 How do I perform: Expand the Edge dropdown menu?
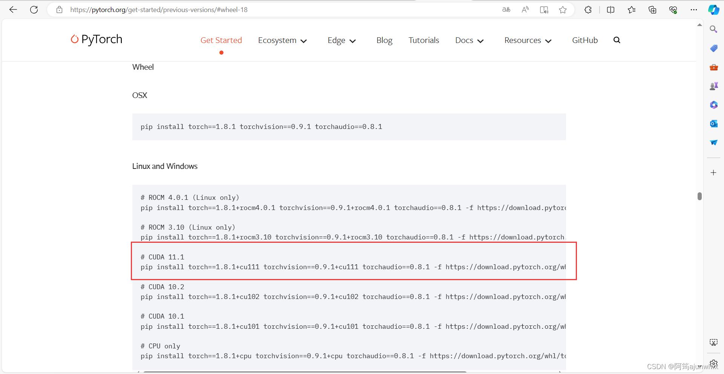(x=342, y=40)
